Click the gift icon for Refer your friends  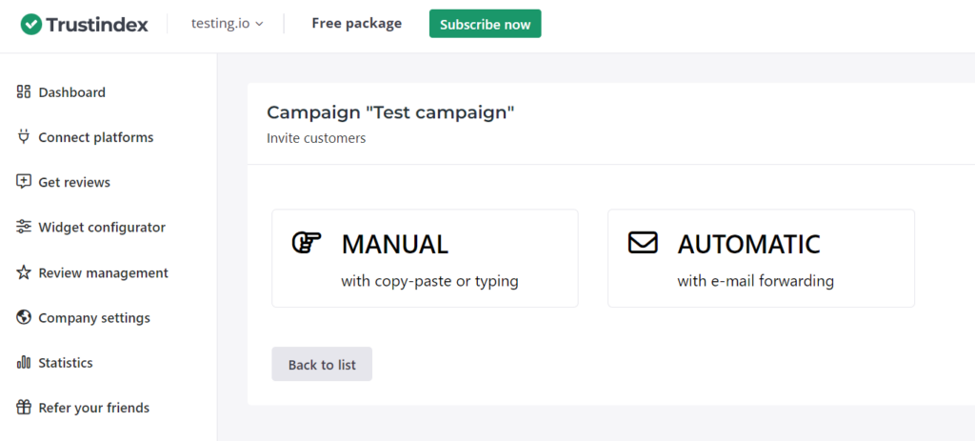point(24,408)
